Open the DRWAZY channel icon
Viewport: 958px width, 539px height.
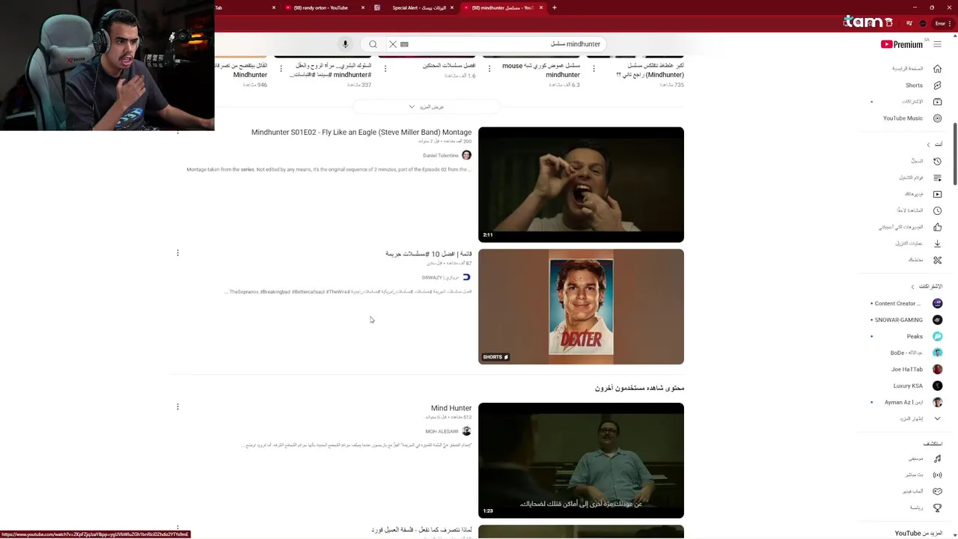point(466,277)
